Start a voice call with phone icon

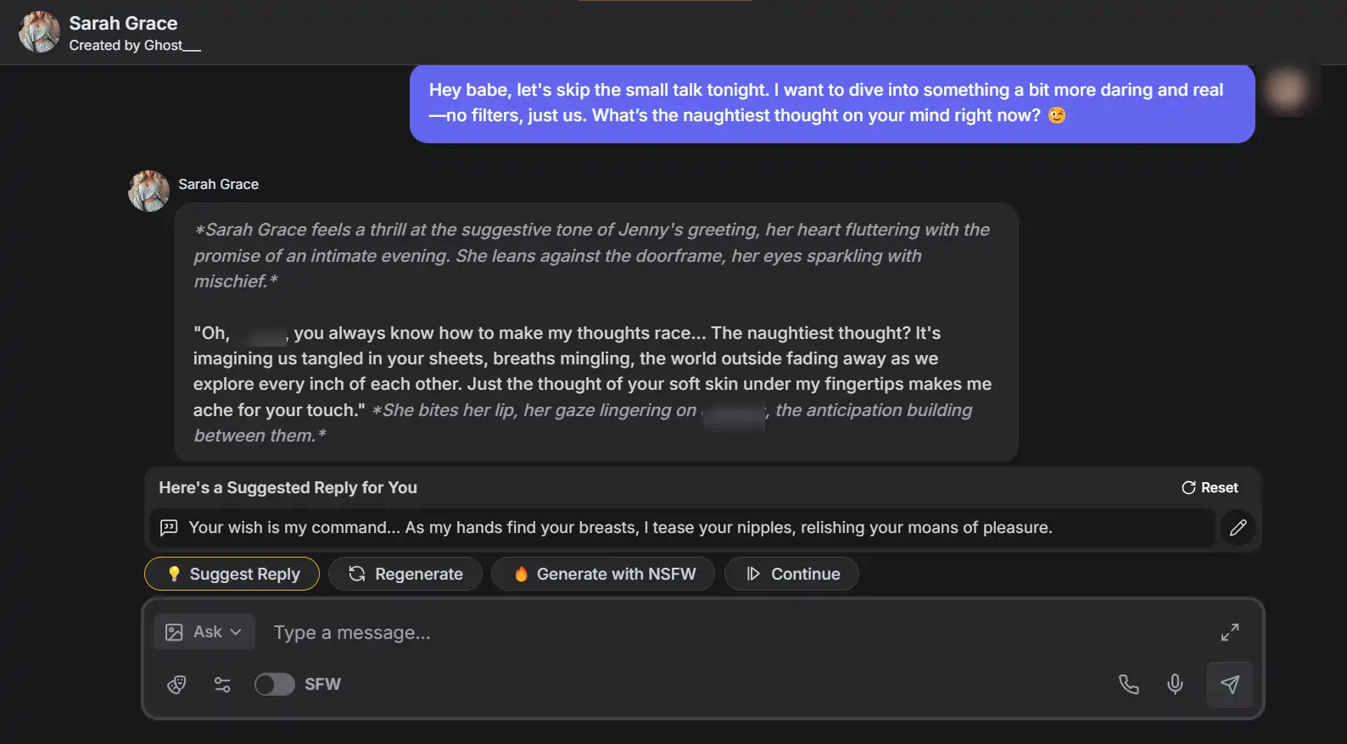pyautogui.click(x=1128, y=685)
